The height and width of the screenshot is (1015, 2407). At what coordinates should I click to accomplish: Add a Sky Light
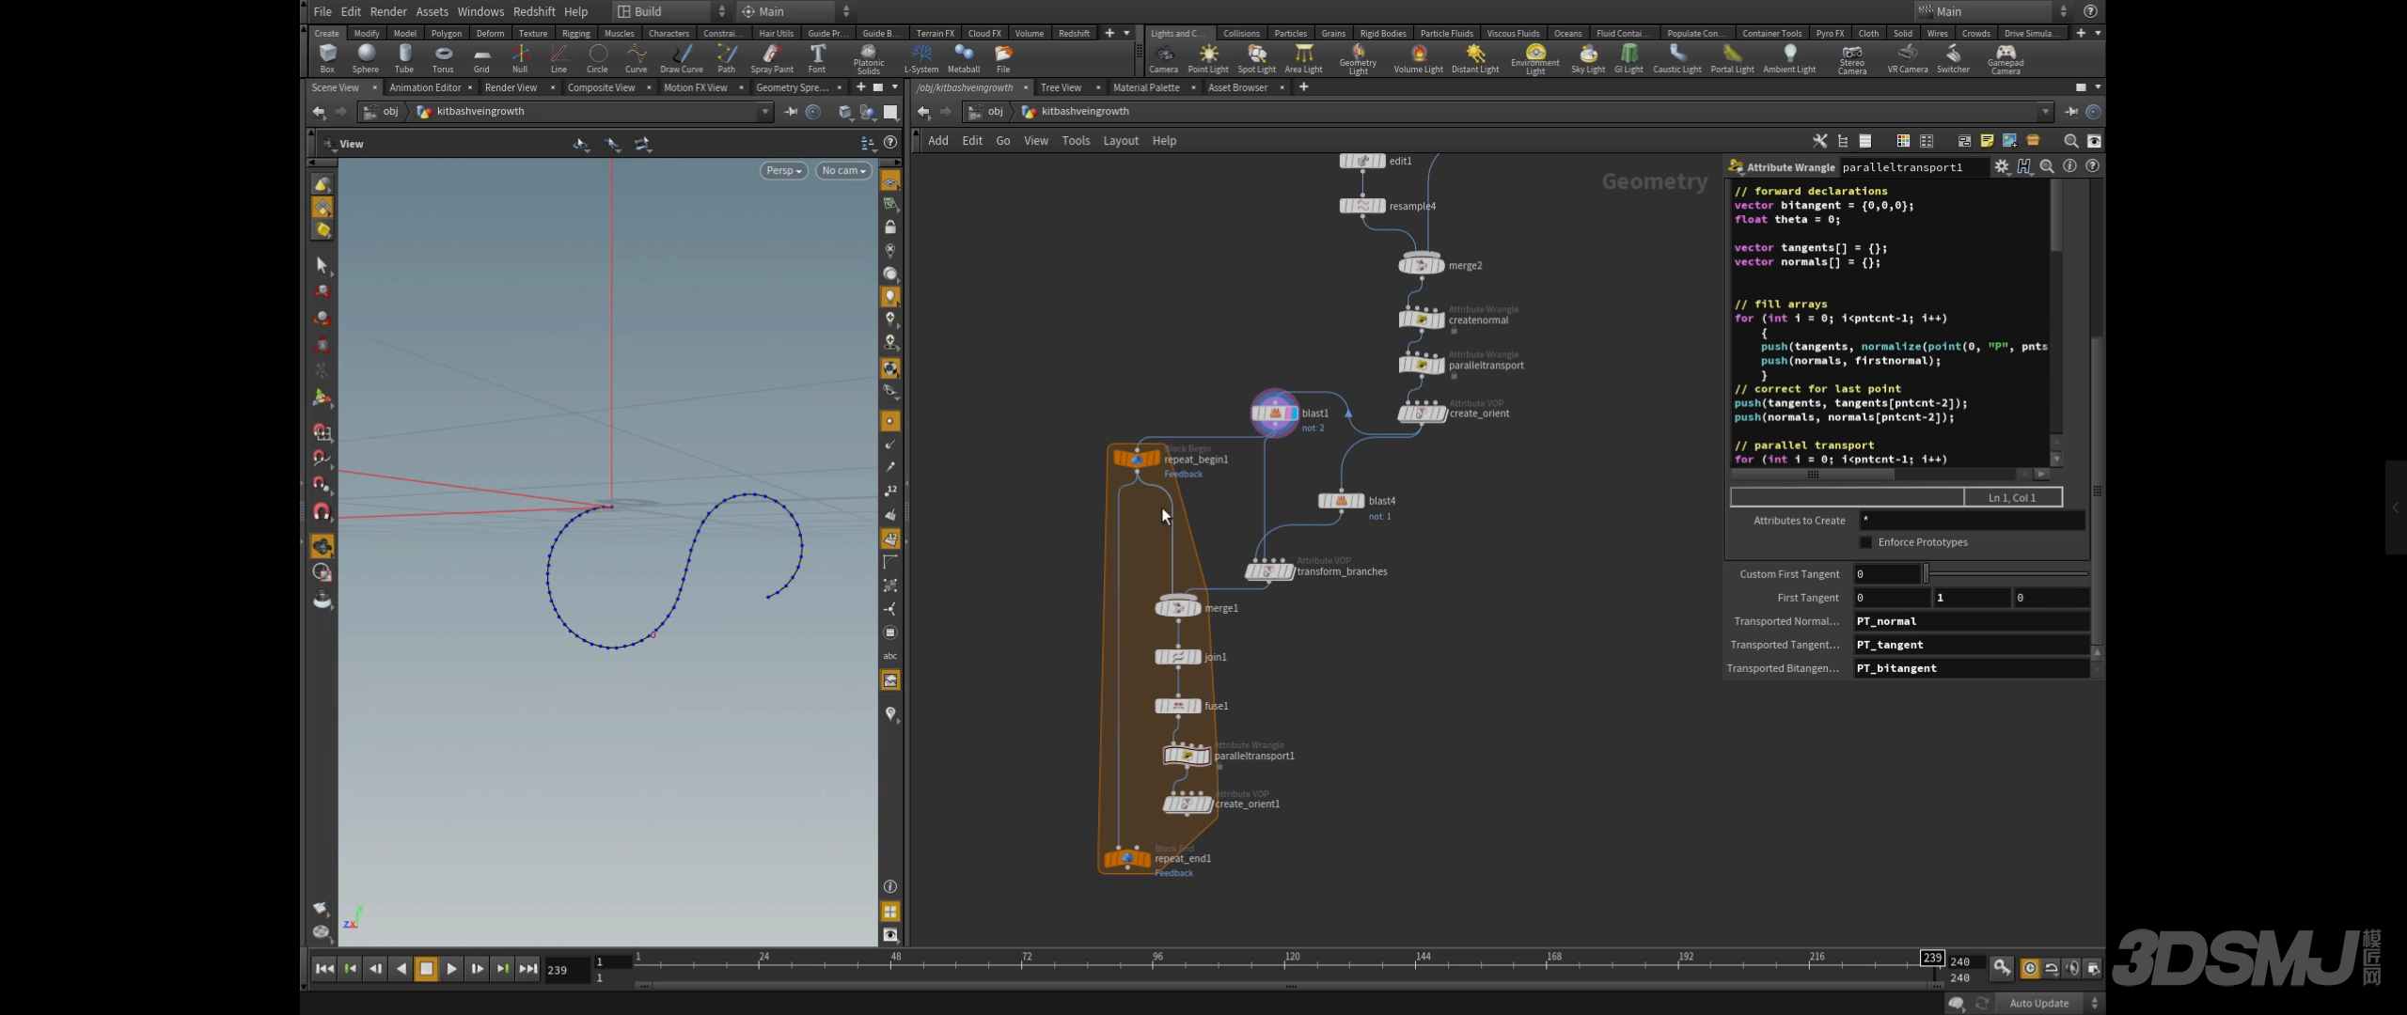click(1588, 58)
